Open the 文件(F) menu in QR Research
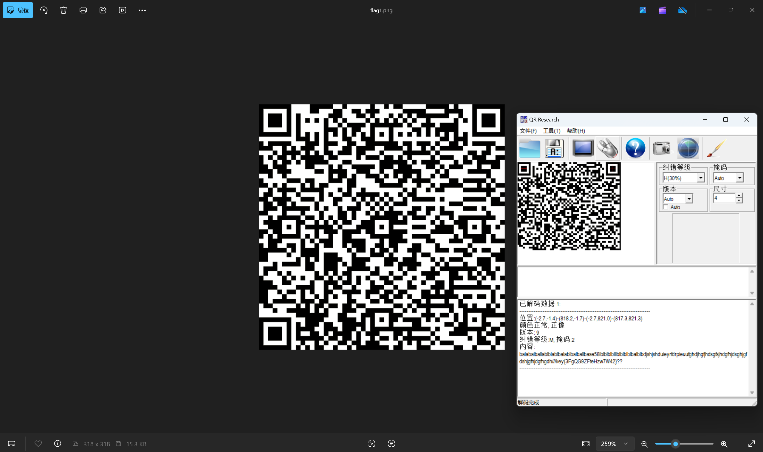The image size is (763, 452). pyautogui.click(x=528, y=131)
